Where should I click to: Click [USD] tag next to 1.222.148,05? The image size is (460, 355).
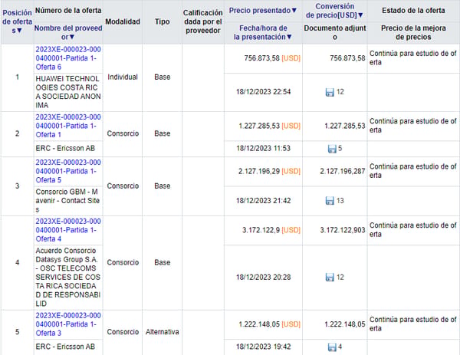tap(291, 324)
